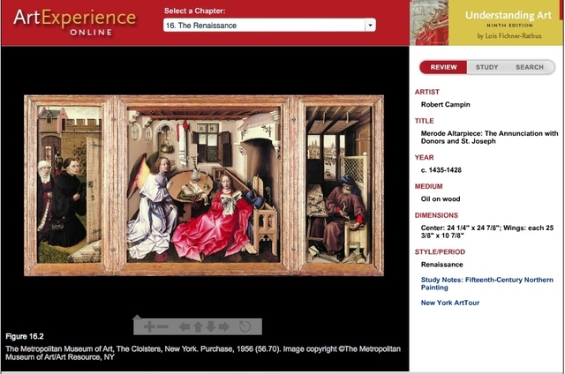Viewport: 565px width, 374px height.
Task: Click the 'DIMENSIONS' heading label
Action: click(x=436, y=215)
